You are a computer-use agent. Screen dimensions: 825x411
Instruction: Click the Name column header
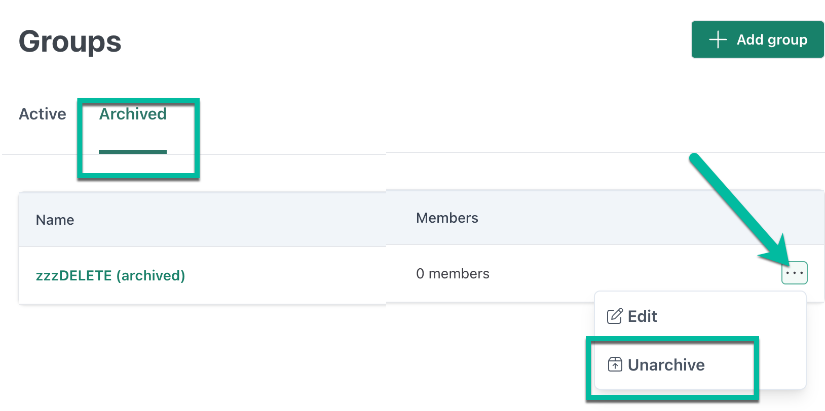click(x=55, y=220)
